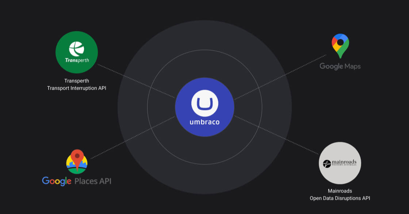Screen dimensions: 409x214
Task: Click the dotted line leading to Google Maps
Action: pyautogui.click(x=281, y=77)
